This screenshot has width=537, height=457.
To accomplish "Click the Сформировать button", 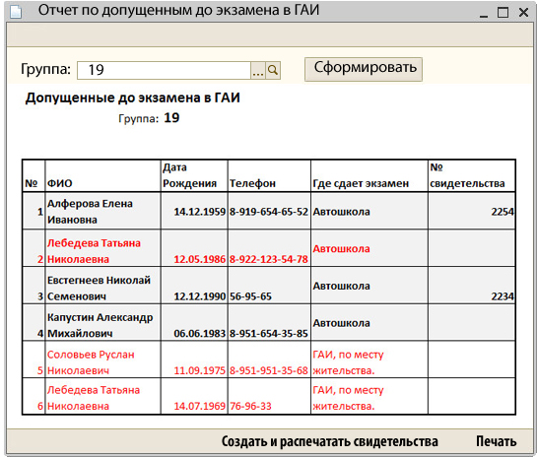I will pyautogui.click(x=364, y=69).
